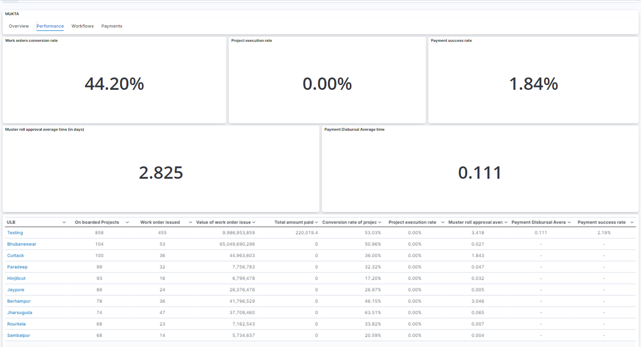Select the Jharsuguda ULB link

[x=19, y=313]
